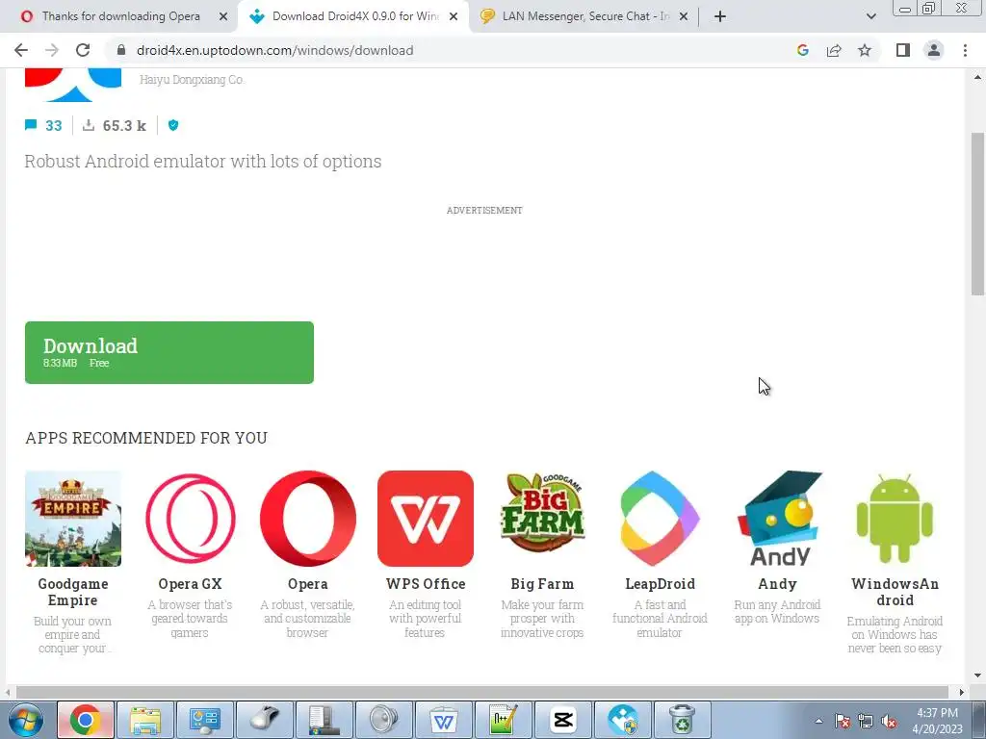
Task: Close the Opera download tab
Action: 223,16
